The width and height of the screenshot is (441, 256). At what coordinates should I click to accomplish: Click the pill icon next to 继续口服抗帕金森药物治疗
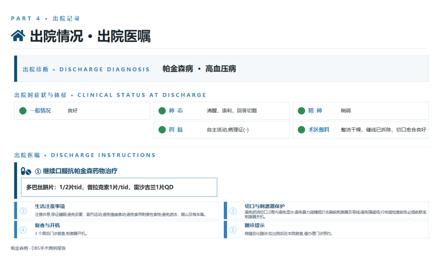(26, 171)
